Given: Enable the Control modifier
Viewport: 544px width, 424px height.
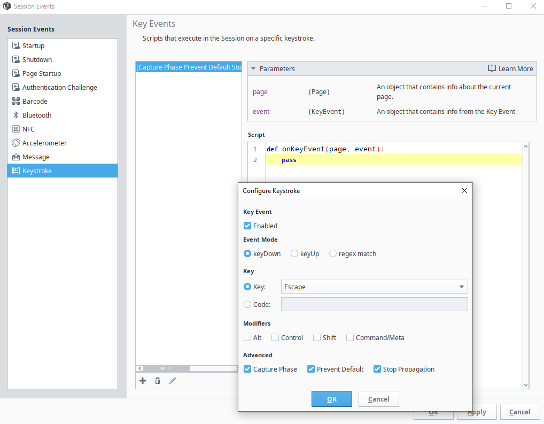Looking at the screenshot, I should point(275,337).
